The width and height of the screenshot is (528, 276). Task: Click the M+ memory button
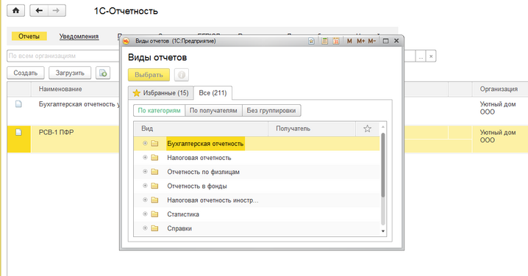(x=360, y=41)
